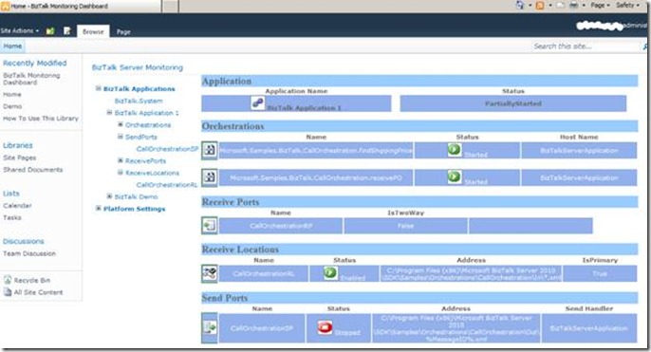Switch to the Page ribbon tab
The width and height of the screenshot is (651, 352).
coord(123,31)
